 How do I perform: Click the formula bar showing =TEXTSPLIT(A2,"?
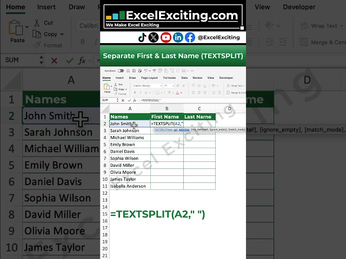coord(192,100)
